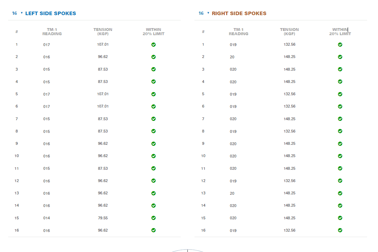Open the left side spoke count dropdown

[17, 13]
